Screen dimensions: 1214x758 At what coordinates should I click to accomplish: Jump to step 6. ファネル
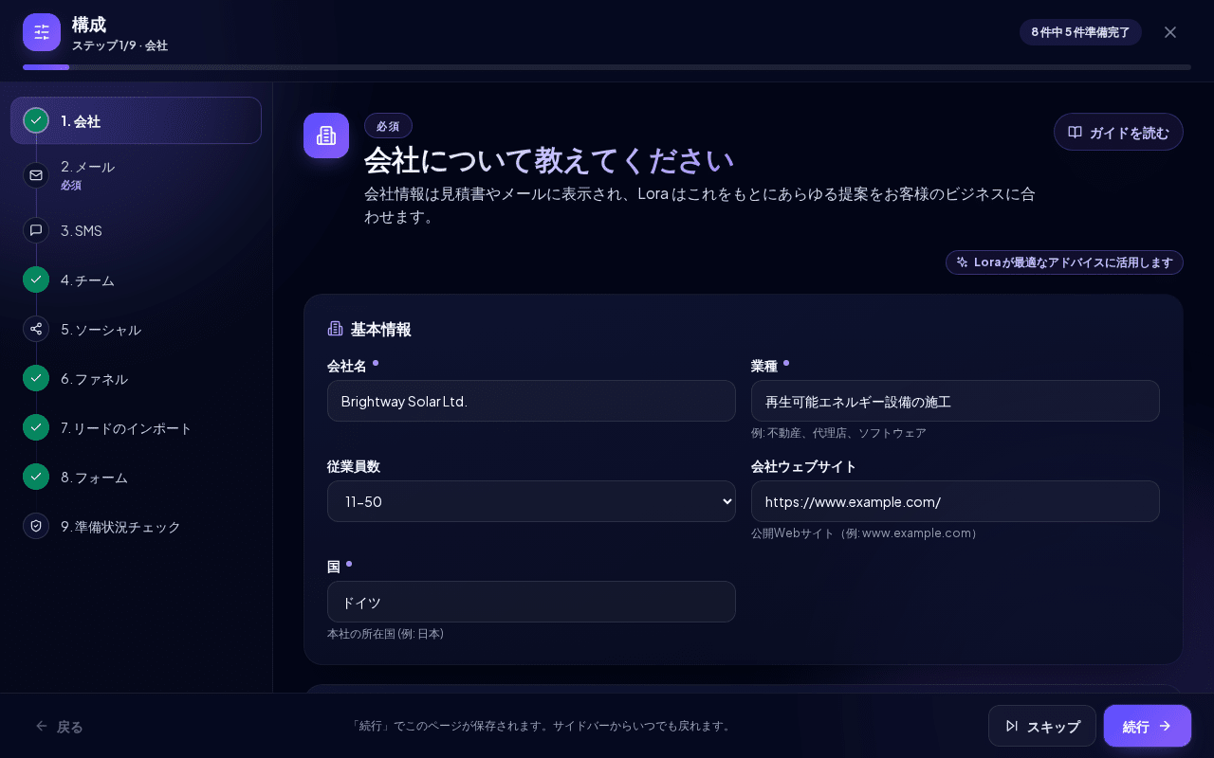(136, 378)
